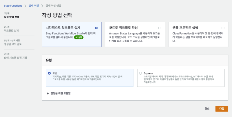Choose 코드로 워크플로 작성 radio button

pos(160,28)
